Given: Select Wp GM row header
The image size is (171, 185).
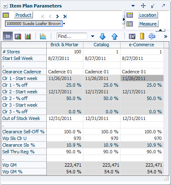Looking at the screenshot, I should [x=24, y=165].
